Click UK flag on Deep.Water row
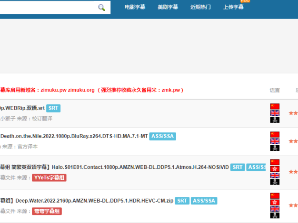The image size is (298, 223). pos(275,209)
